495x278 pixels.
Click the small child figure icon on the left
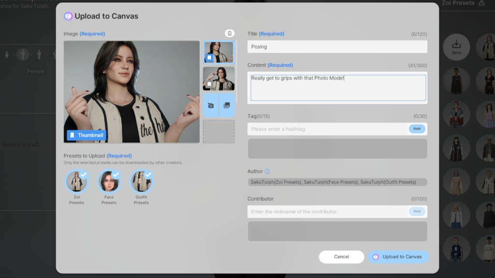7,54
